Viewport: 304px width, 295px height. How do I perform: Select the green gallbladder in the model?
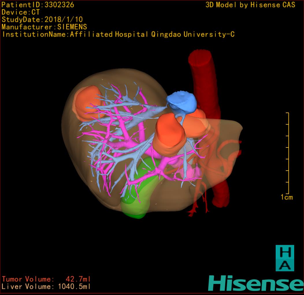click(x=136, y=200)
